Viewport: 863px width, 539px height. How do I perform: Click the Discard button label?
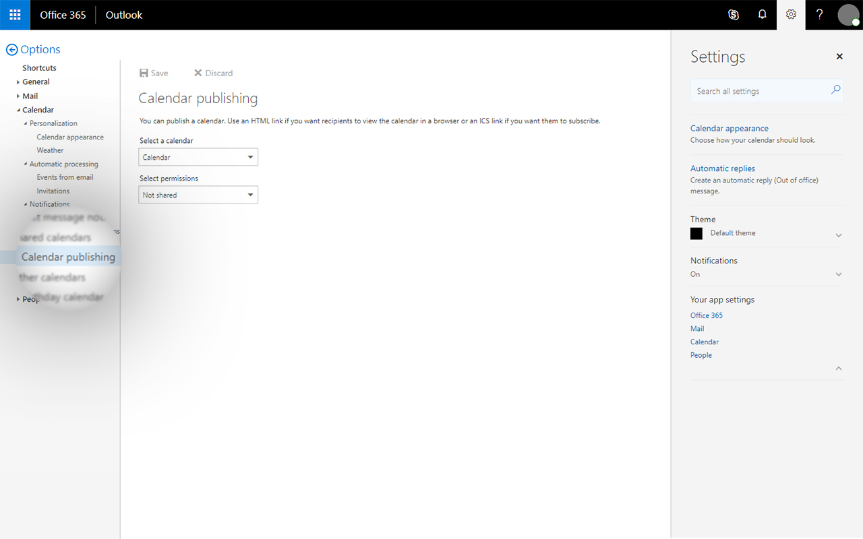point(219,73)
